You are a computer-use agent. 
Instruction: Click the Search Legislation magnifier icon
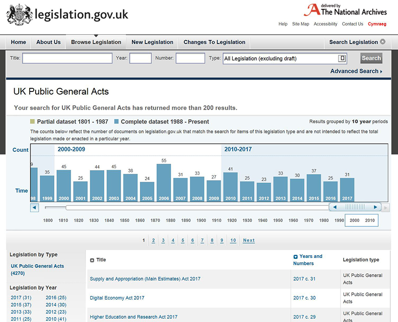382,42
